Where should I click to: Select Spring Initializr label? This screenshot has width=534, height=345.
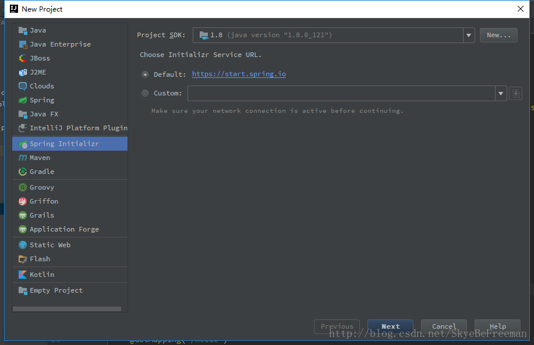[65, 144]
